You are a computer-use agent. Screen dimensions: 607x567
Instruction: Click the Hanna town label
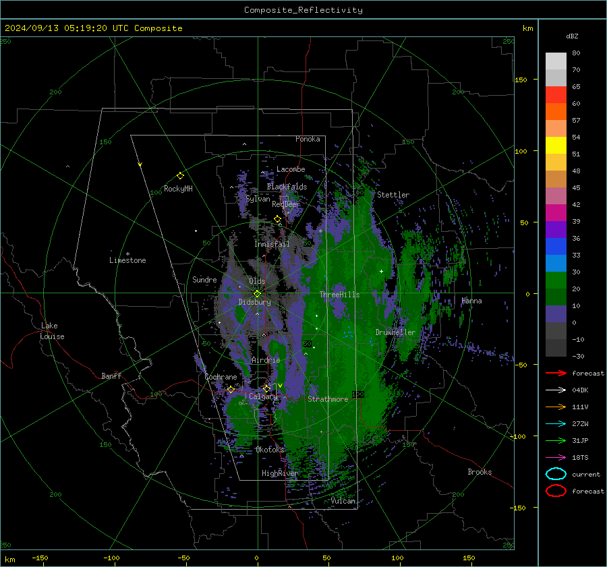[x=471, y=301]
